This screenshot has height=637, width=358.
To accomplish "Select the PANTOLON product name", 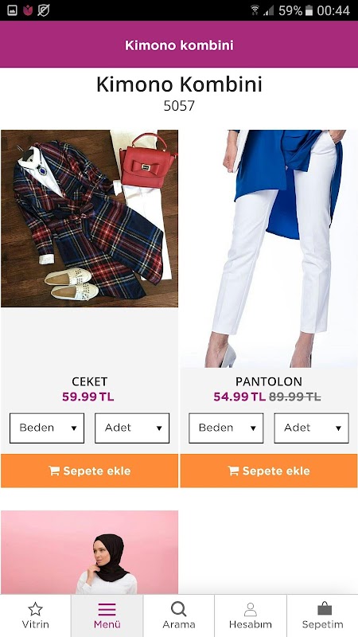I will point(269,381).
